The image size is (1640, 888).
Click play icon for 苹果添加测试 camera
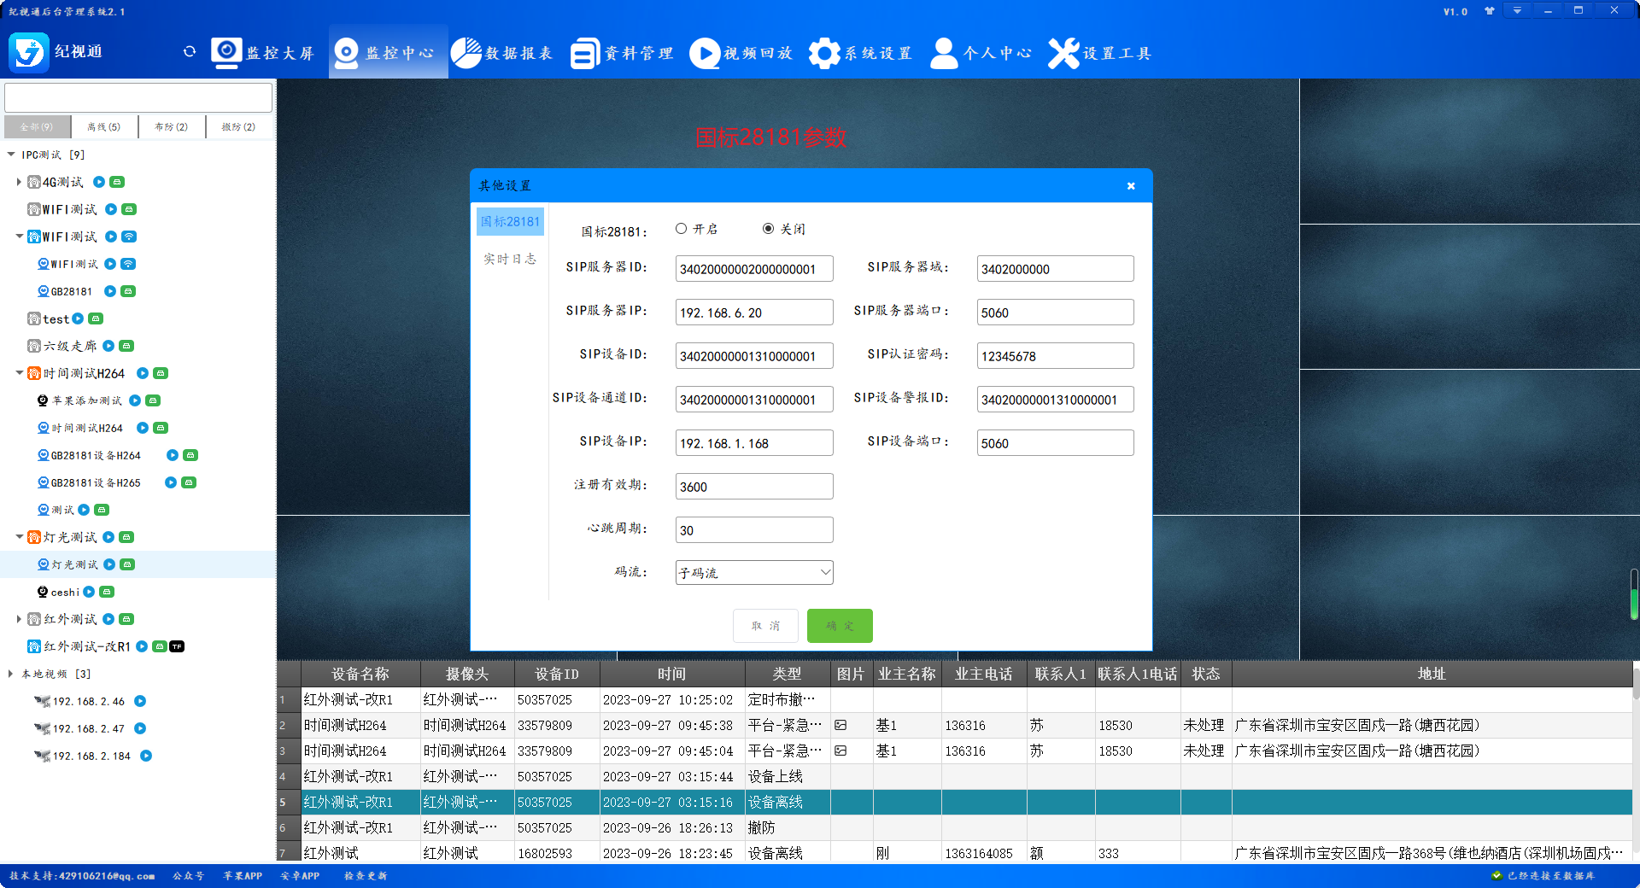point(135,400)
